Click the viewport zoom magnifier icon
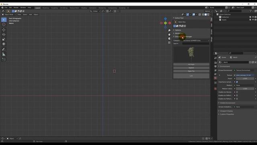Viewport: 257px width, 145px height. coord(169,31)
